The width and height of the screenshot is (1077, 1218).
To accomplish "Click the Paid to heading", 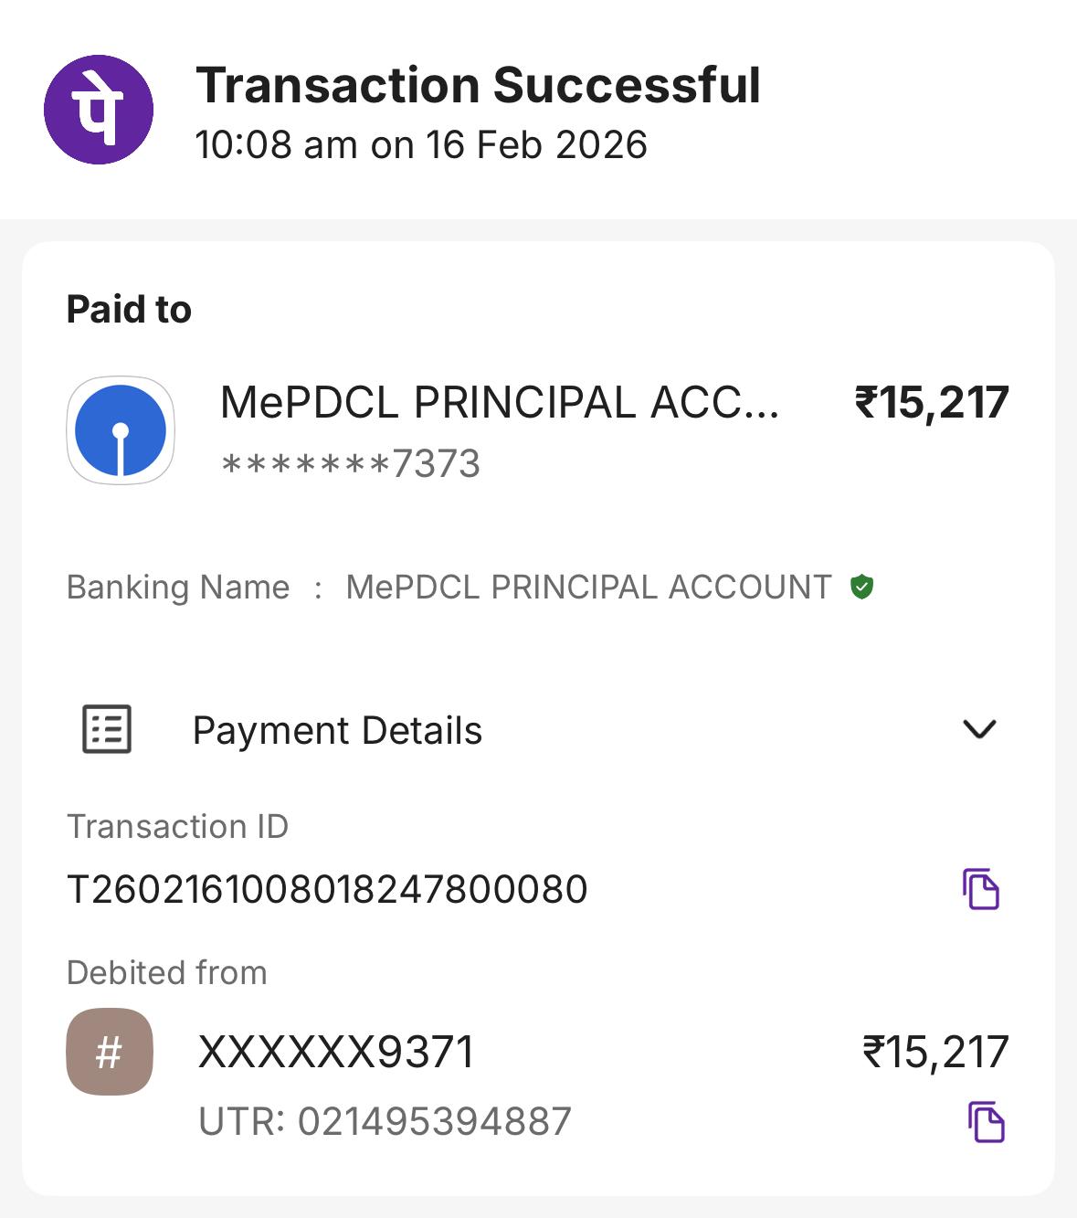I will pos(129,310).
